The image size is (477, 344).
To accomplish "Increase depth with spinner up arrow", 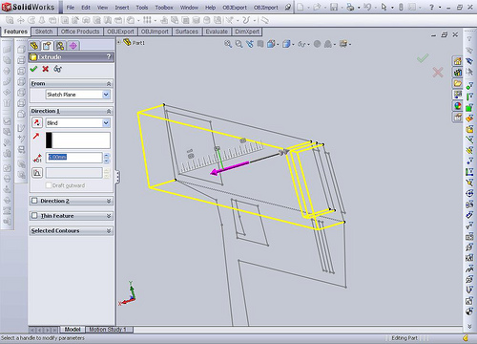I will coord(107,155).
